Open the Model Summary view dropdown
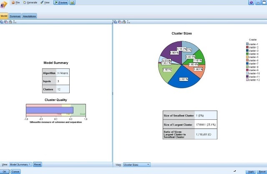The width and height of the screenshot is (267, 174). 20,165
